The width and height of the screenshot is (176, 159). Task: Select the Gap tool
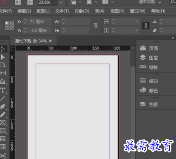(3, 73)
